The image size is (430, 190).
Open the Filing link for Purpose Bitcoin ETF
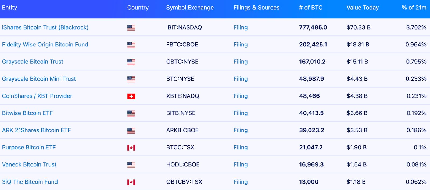click(240, 147)
